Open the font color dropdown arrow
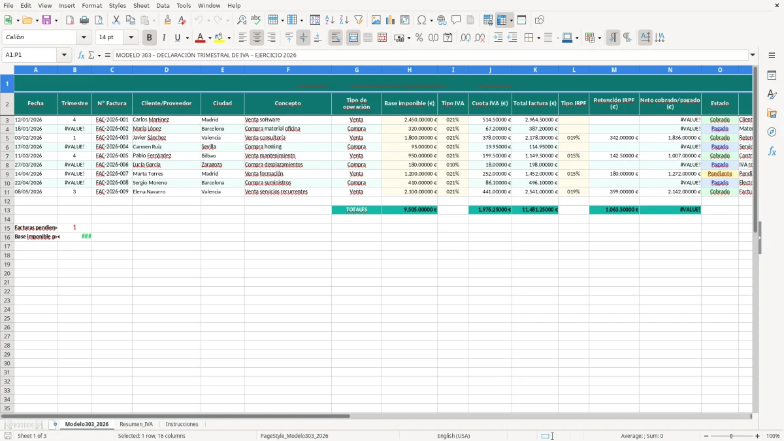Screen dimensions: 784x441 [x=209, y=38]
